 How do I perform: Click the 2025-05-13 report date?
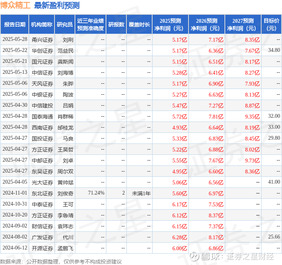point(15,72)
